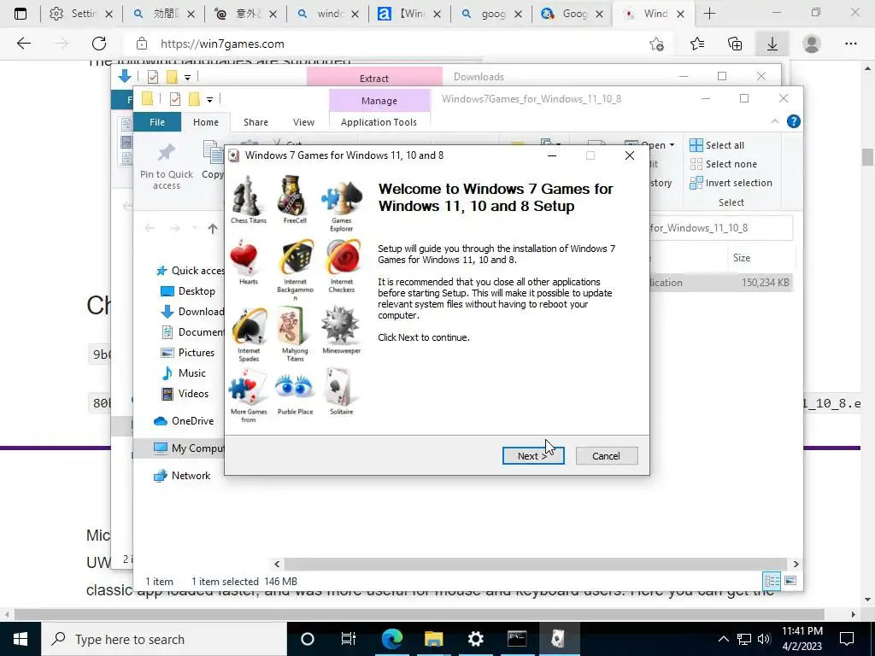Click the browser address bar URL

tap(222, 44)
